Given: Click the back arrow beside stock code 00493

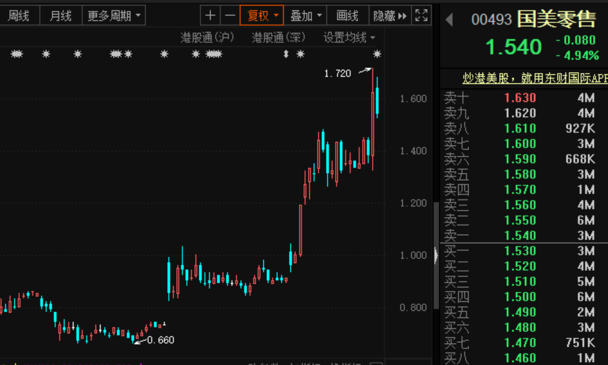Looking at the screenshot, I should point(449,20).
